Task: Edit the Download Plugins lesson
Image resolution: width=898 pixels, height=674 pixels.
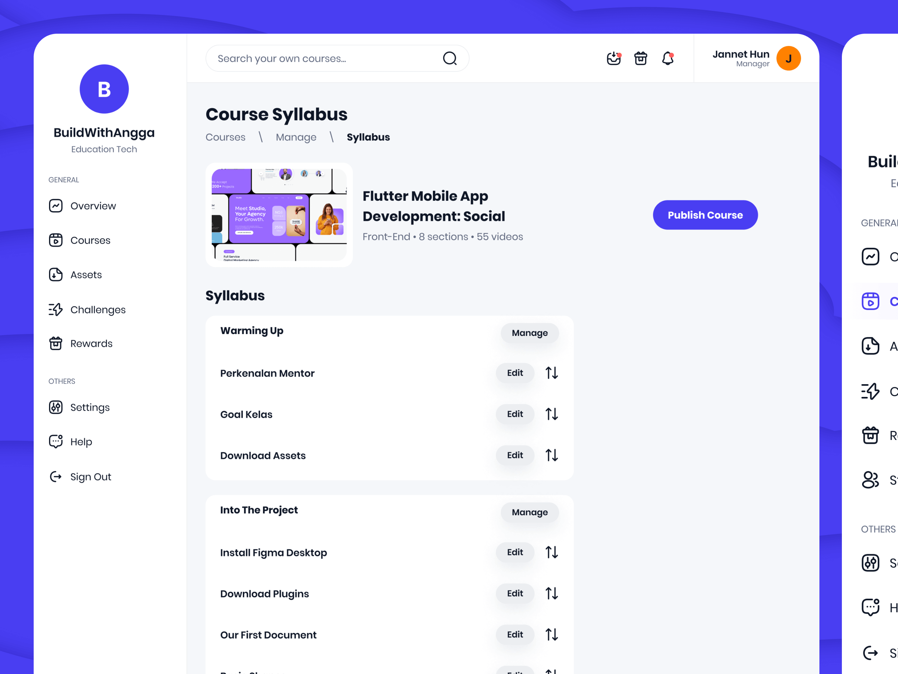Action: pos(515,593)
